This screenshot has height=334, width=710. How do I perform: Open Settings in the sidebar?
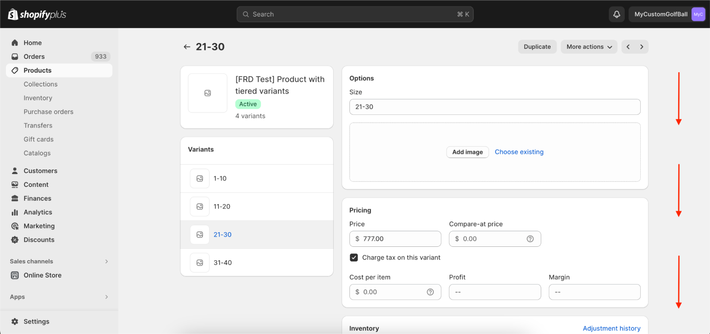coord(36,322)
